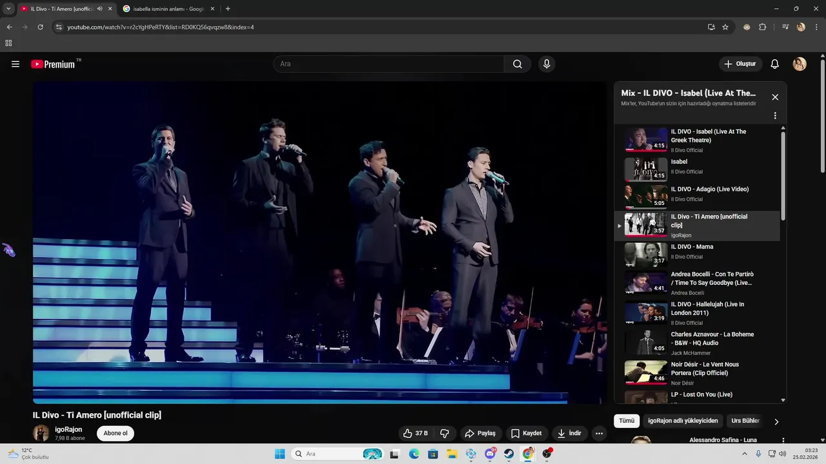Close the Google search tab

(x=212, y=9)
